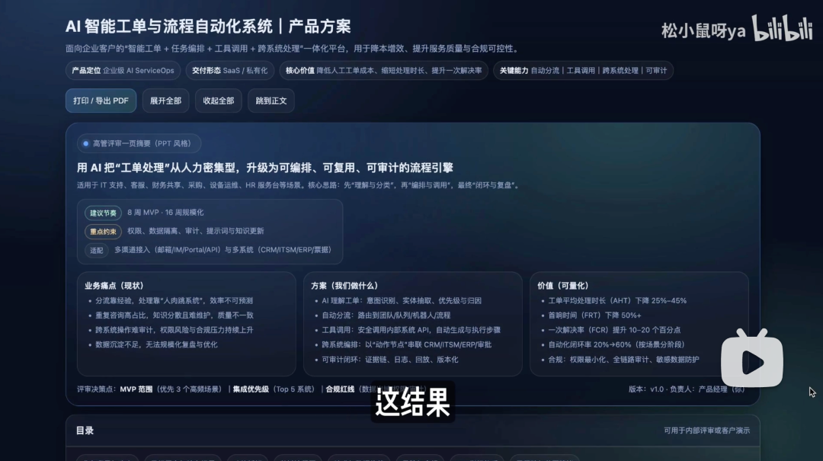Click bullet 可审计闭环: 证据链、日志、回放、版本化
The height and width of the screenshot is (461, 823).
click(x=390, y=360)
